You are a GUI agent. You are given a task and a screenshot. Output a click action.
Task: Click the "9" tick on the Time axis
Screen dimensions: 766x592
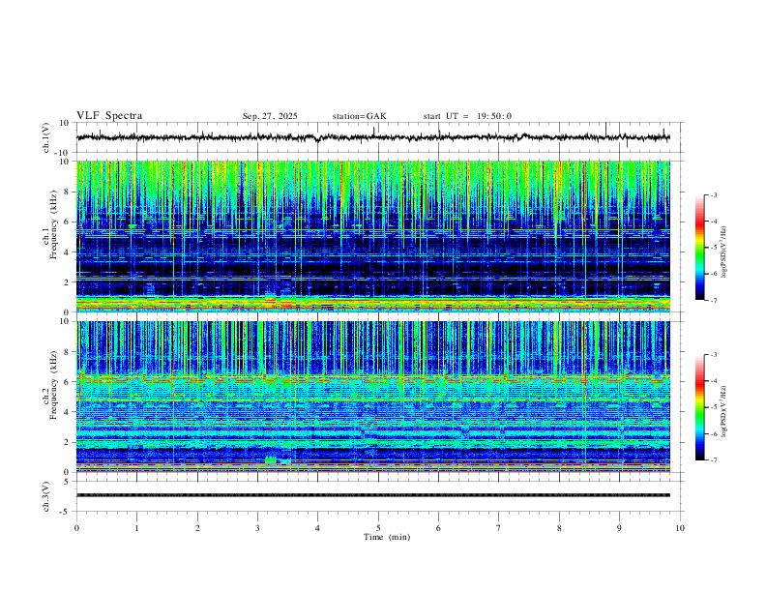pyautogui.click(x=619, y=528)
